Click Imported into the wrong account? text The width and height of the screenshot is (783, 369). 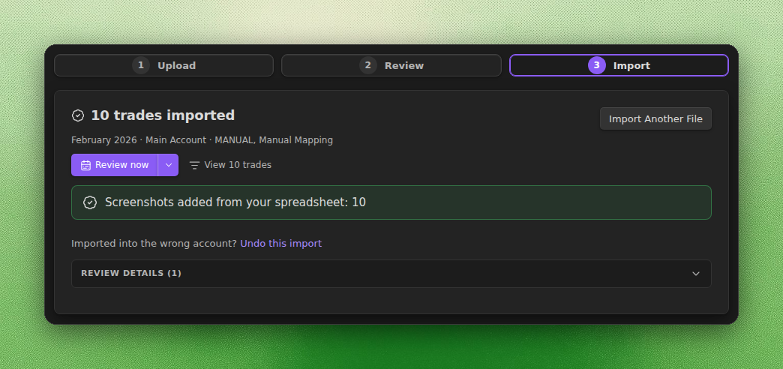click(x=154, y=243)
